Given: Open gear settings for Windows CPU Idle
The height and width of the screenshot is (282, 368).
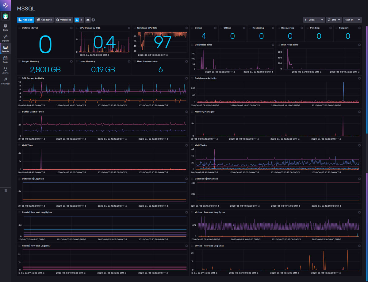Looking at the screenshot, I should [x=186, y=28].
